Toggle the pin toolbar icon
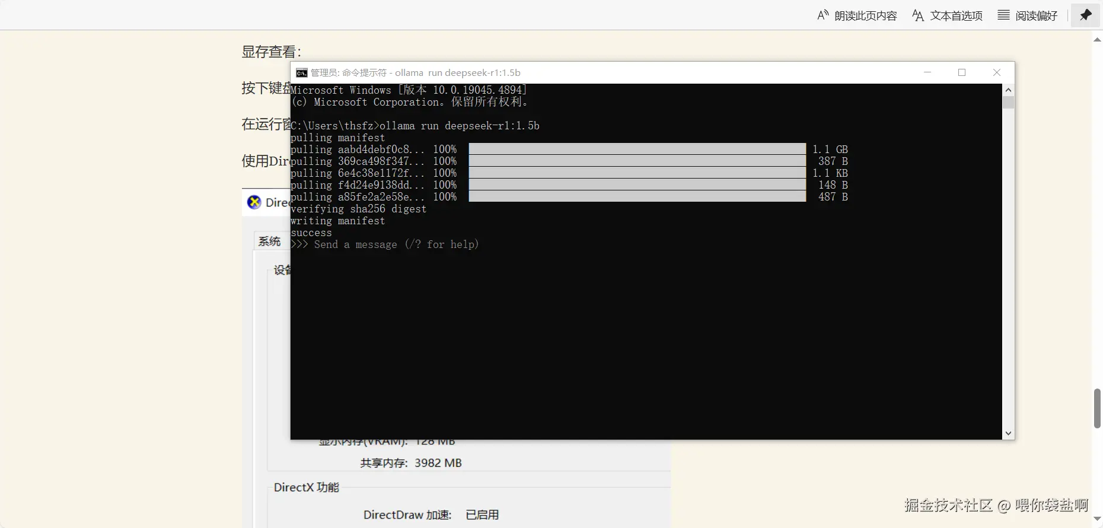 (x=1086, y=15)
